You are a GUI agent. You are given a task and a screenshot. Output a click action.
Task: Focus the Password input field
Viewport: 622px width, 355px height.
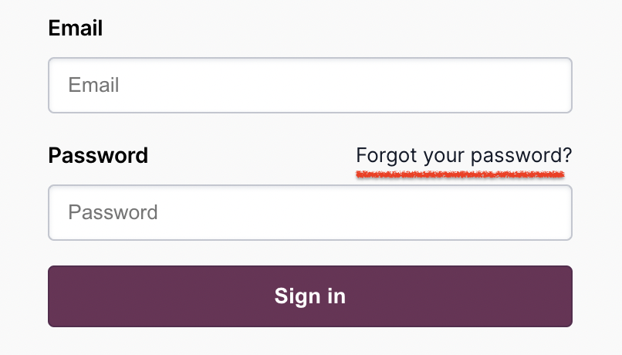309,212
